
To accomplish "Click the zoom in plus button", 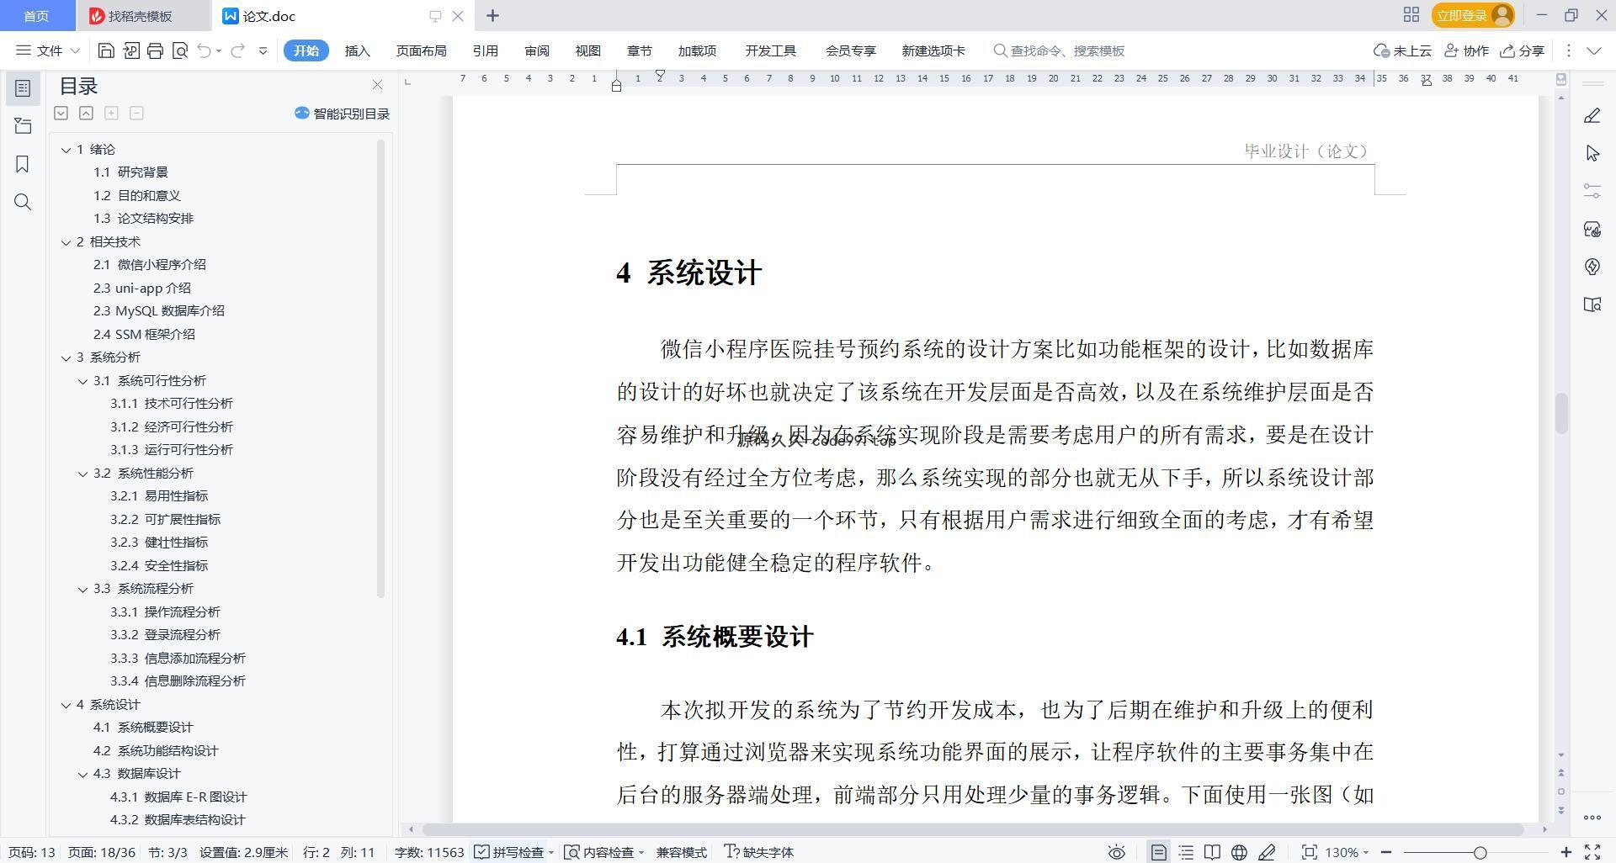I will pyautogui.click(x=1566, y=852).
